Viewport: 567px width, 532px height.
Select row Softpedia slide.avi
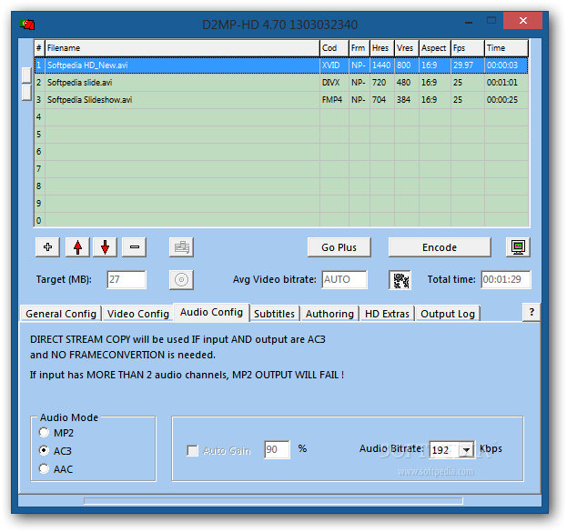pos(281,83)
